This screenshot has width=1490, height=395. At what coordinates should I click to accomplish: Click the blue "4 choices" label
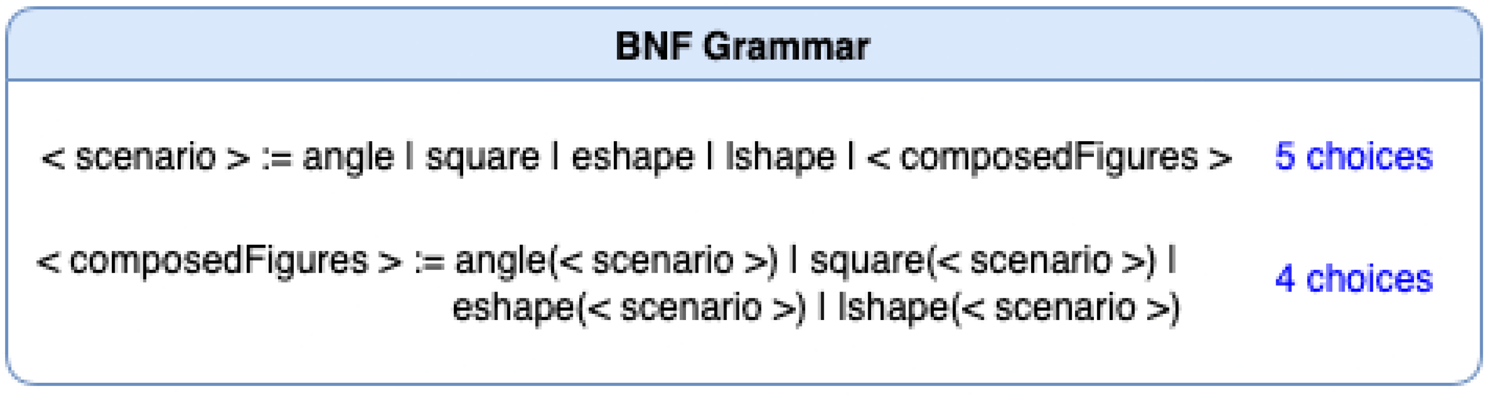point(1354,279)
